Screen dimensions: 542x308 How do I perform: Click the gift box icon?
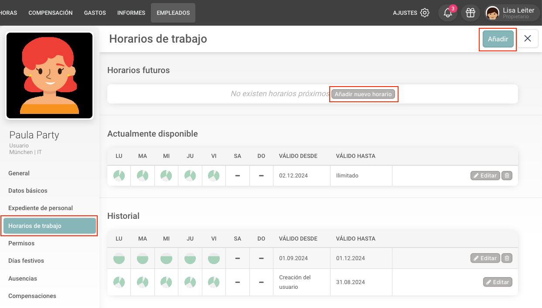pos(470,13)
